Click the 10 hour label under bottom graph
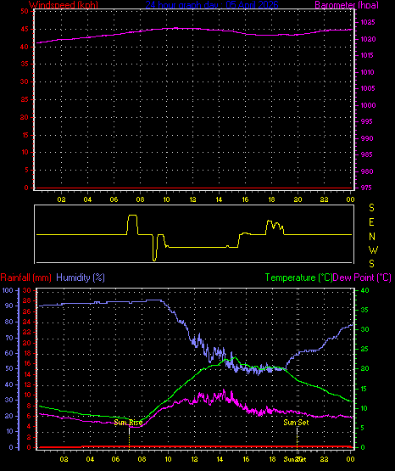The width and height of the screenshot is (395, 471). (x=168, y=459)
